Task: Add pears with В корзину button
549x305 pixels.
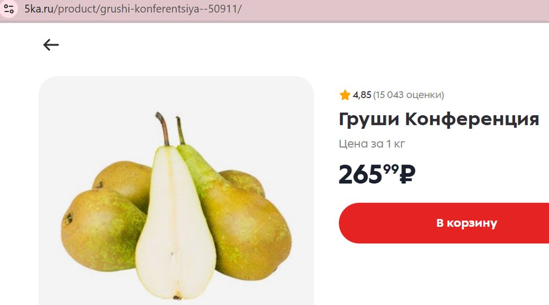Action: [444, 223]
